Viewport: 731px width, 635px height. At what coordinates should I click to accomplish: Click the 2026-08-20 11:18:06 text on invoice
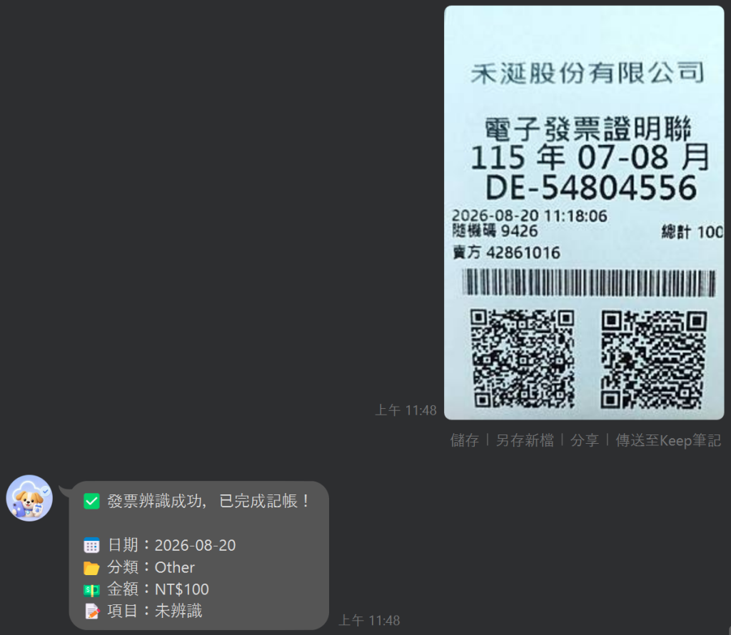click(530, 215)
